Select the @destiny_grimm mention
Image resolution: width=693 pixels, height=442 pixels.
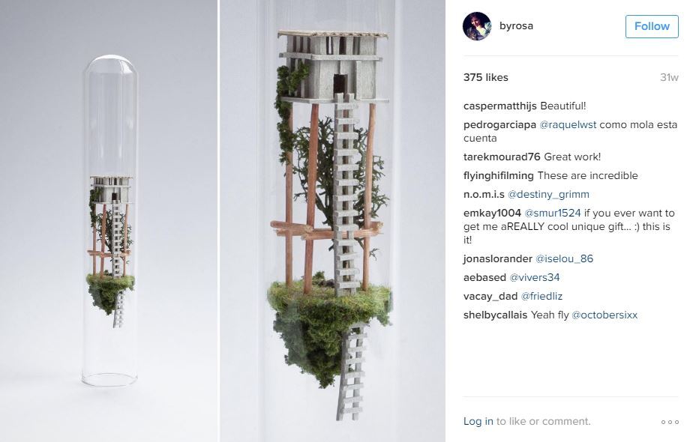(548, 194)
